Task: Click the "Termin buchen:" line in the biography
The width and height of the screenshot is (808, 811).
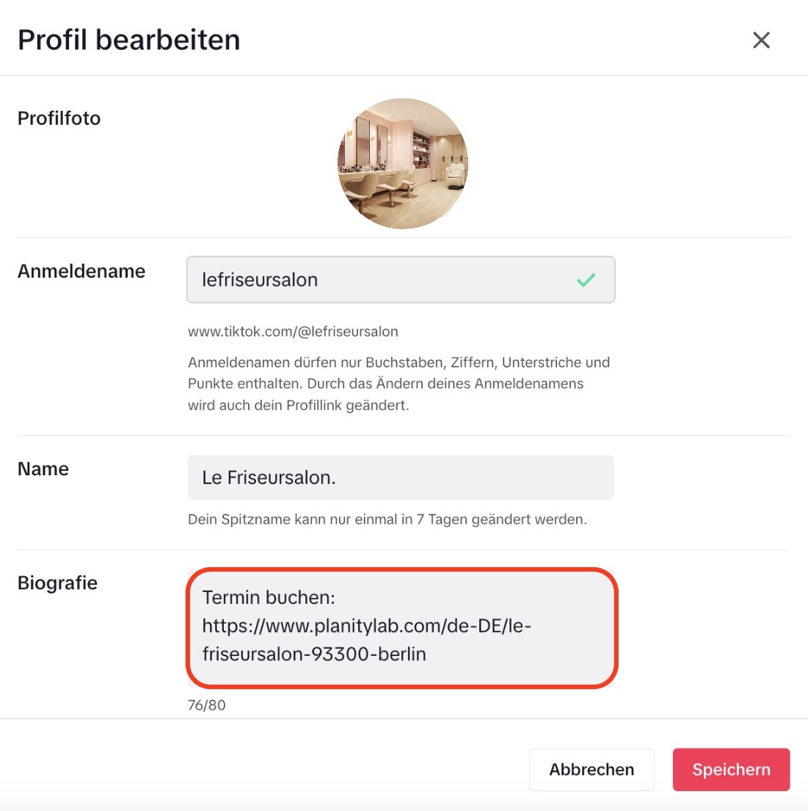Action: point(269,597)
